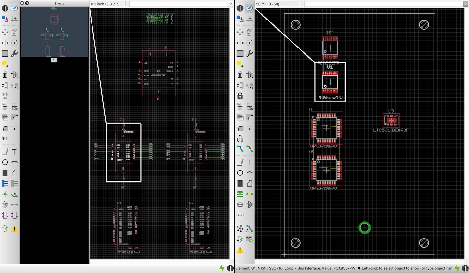Select the Polygon tool in the board toolbar
Image resolution: width=469 pixels, height=273 pixels.
249,184
